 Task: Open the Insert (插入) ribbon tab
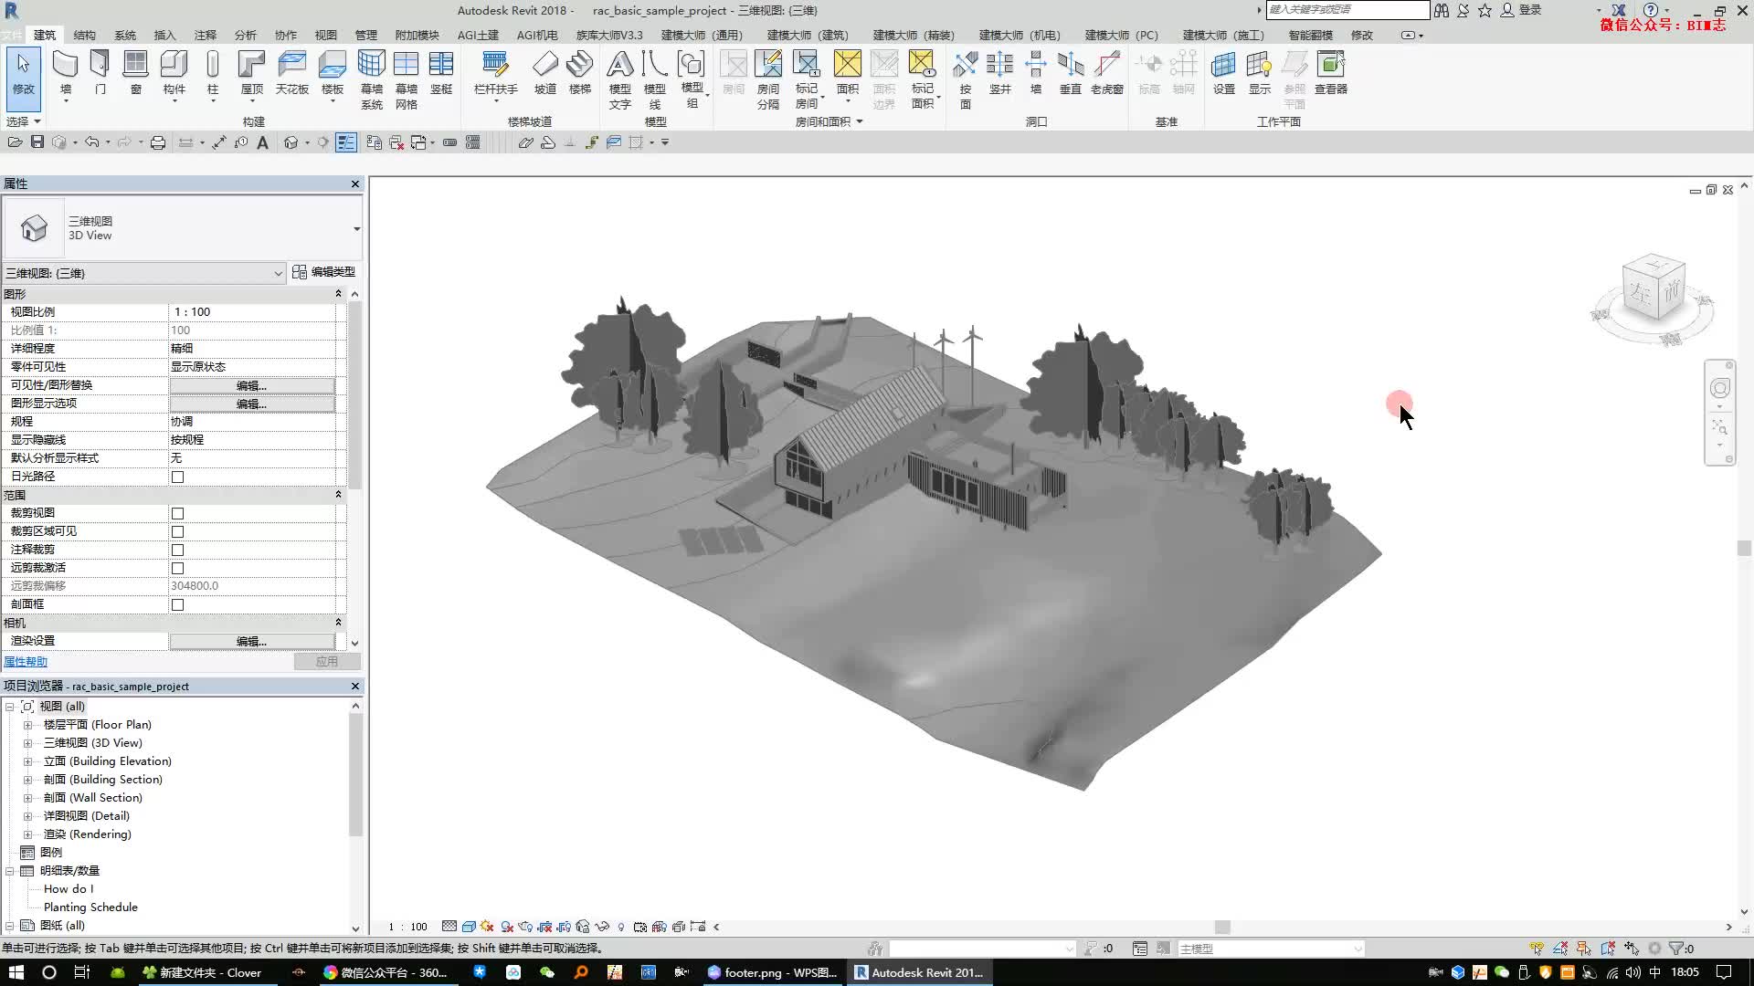[x=164, y=35]
